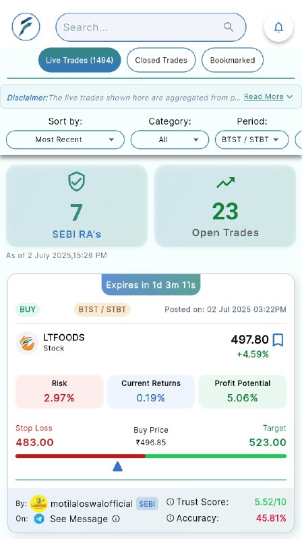This screenshot has height=539, width=302.
Task: Click the info icon beside Accuracy
Action: [170, 517]
